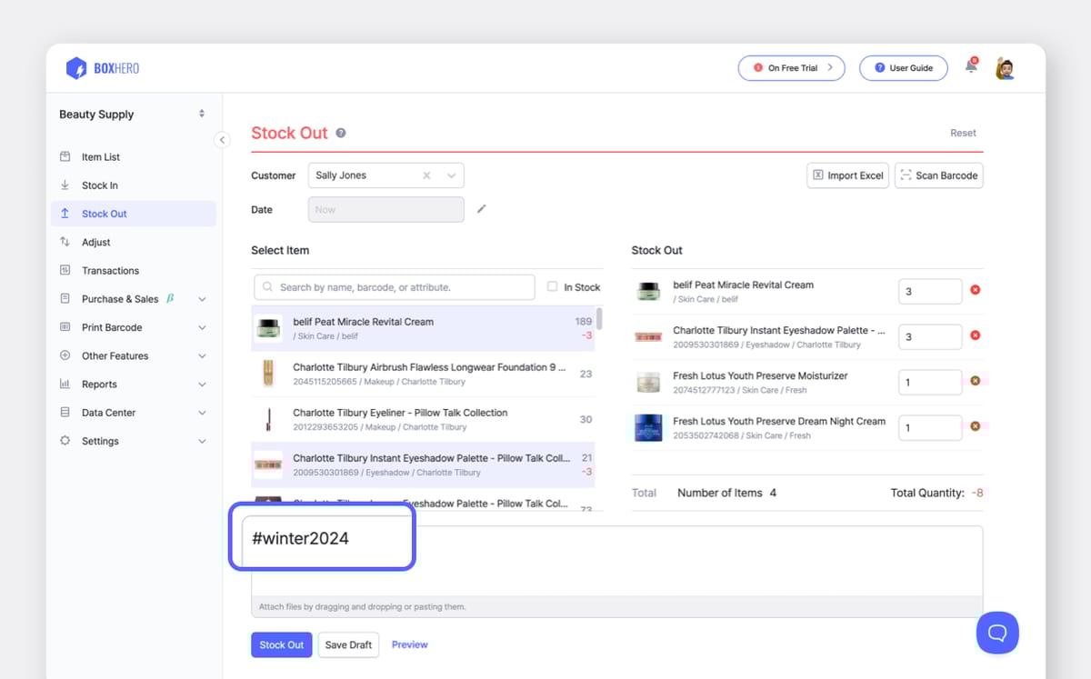
Task: Click the Adjust icon in the sidebar
Action: (65, 242)
